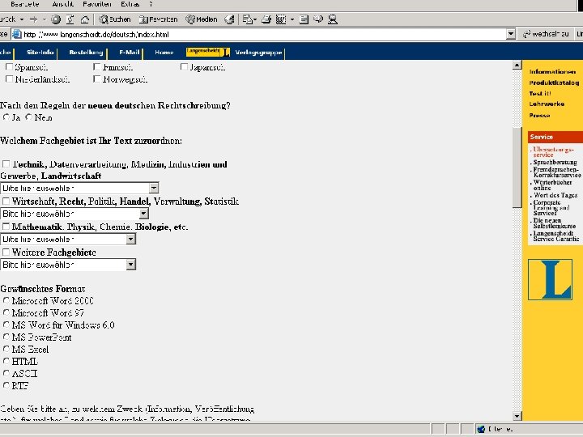
Task: Open the Wort des Tages link
Action: [555, 195]
